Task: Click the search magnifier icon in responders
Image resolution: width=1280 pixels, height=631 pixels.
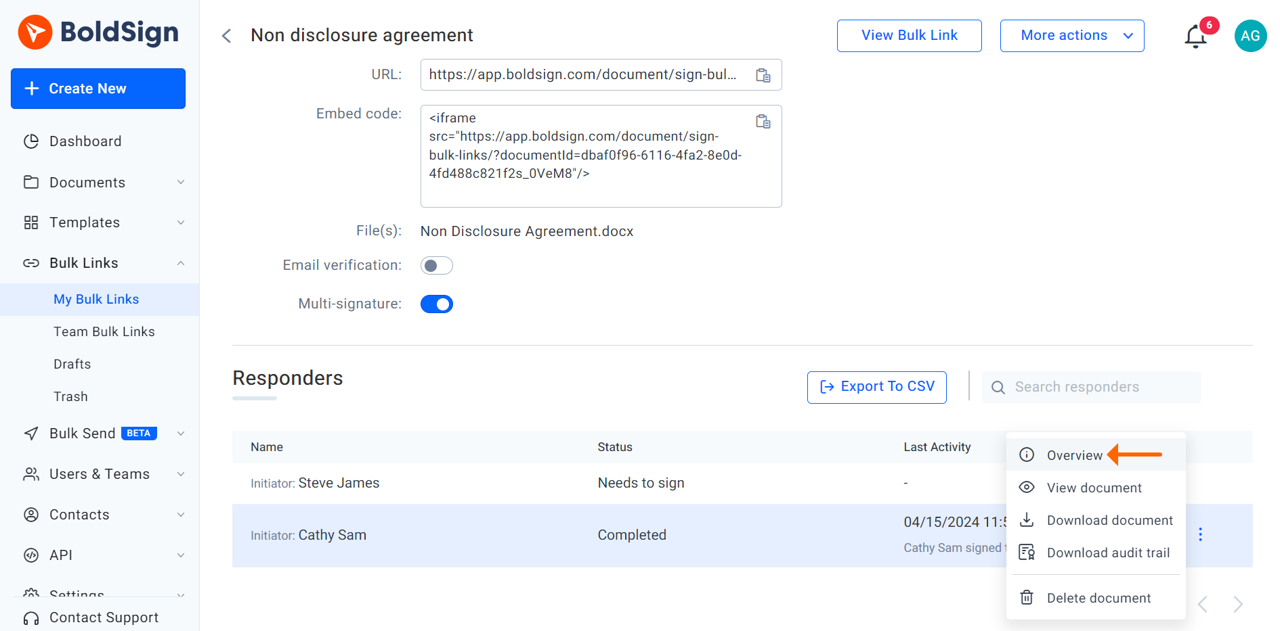Action: 998,388
